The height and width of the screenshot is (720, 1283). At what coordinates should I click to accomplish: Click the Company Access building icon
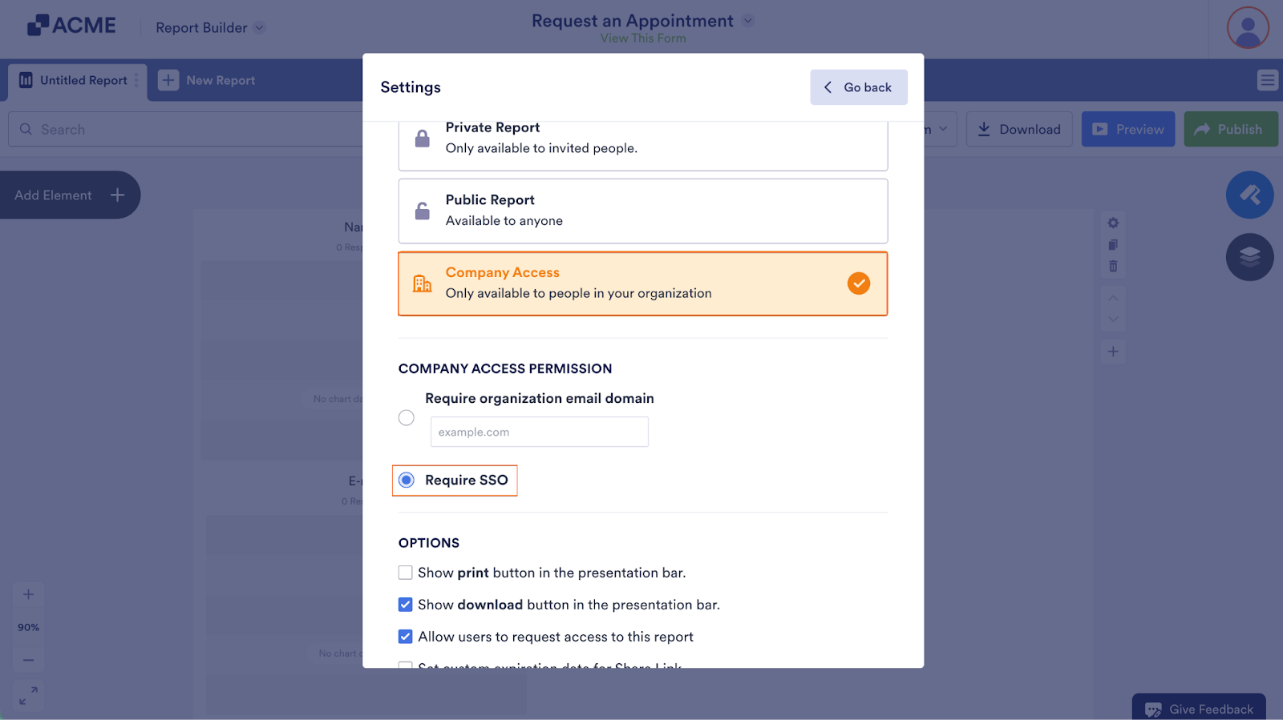[x=422, y=284]
